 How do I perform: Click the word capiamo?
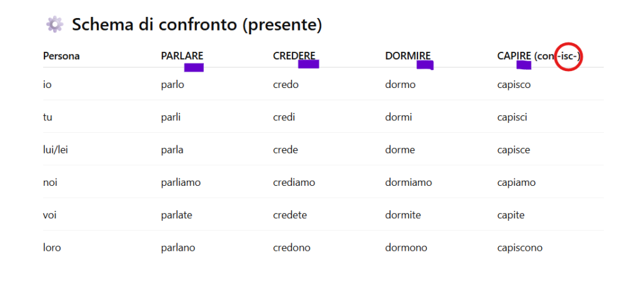tap(516, 183)
